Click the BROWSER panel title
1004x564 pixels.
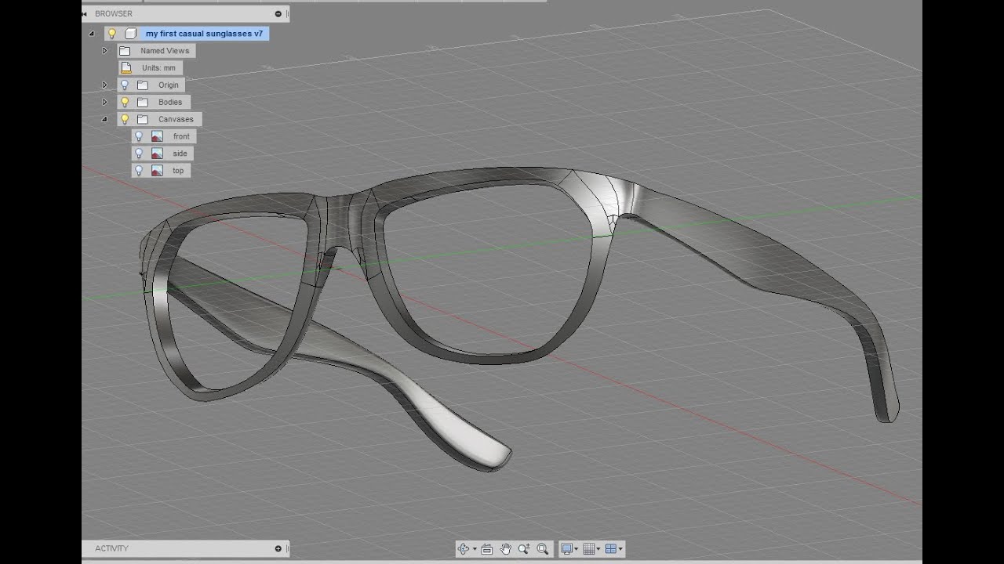pyautogui.click(x=114, y=13)
